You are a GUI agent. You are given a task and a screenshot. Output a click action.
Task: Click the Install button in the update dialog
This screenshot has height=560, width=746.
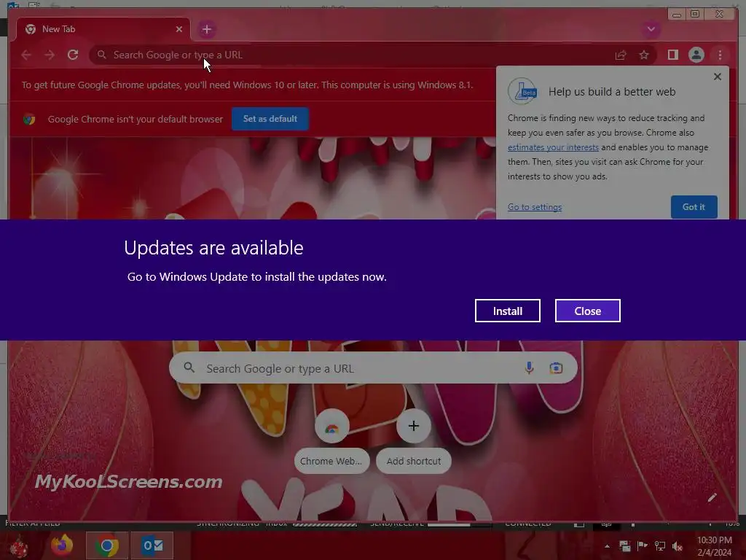(x=507, y=311)
